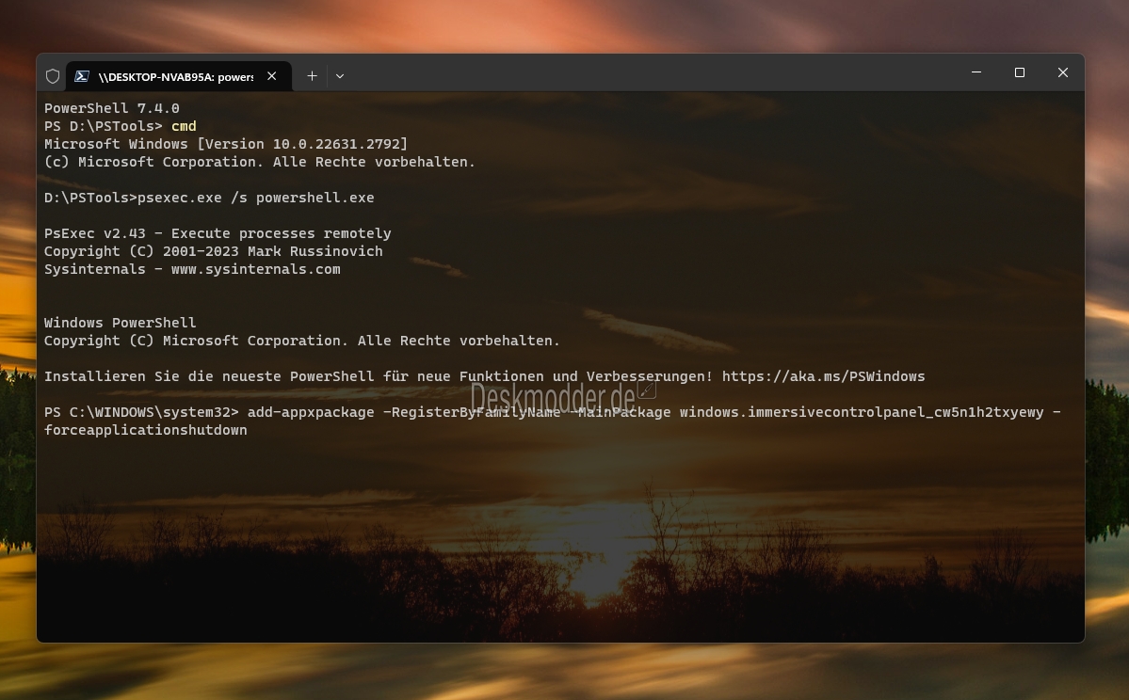Click the https://aka.ms/PSWindows link

[x=823, y=376]
